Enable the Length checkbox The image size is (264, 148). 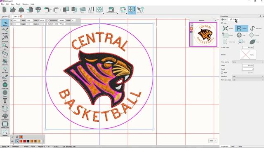222,73
